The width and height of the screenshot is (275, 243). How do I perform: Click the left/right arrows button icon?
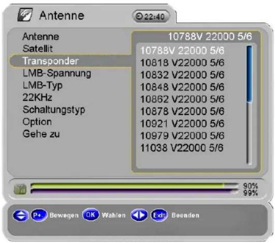pyautogui.click(x=139, y=215)
